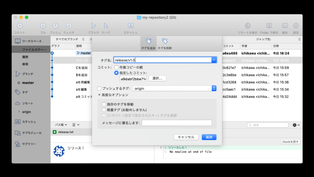Open the gear options menu near search
Image resolution: width=314 pixels, height=177 pixels.
(x=296, y=125)
